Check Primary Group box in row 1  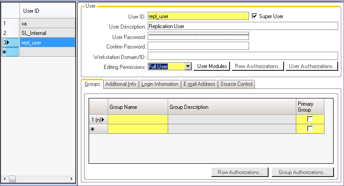click(x=310, y=119)
